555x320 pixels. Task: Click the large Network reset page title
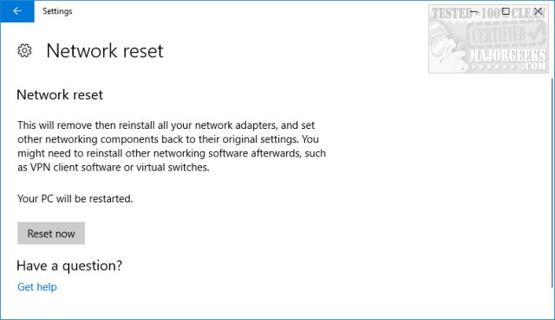tap(105, 51)
